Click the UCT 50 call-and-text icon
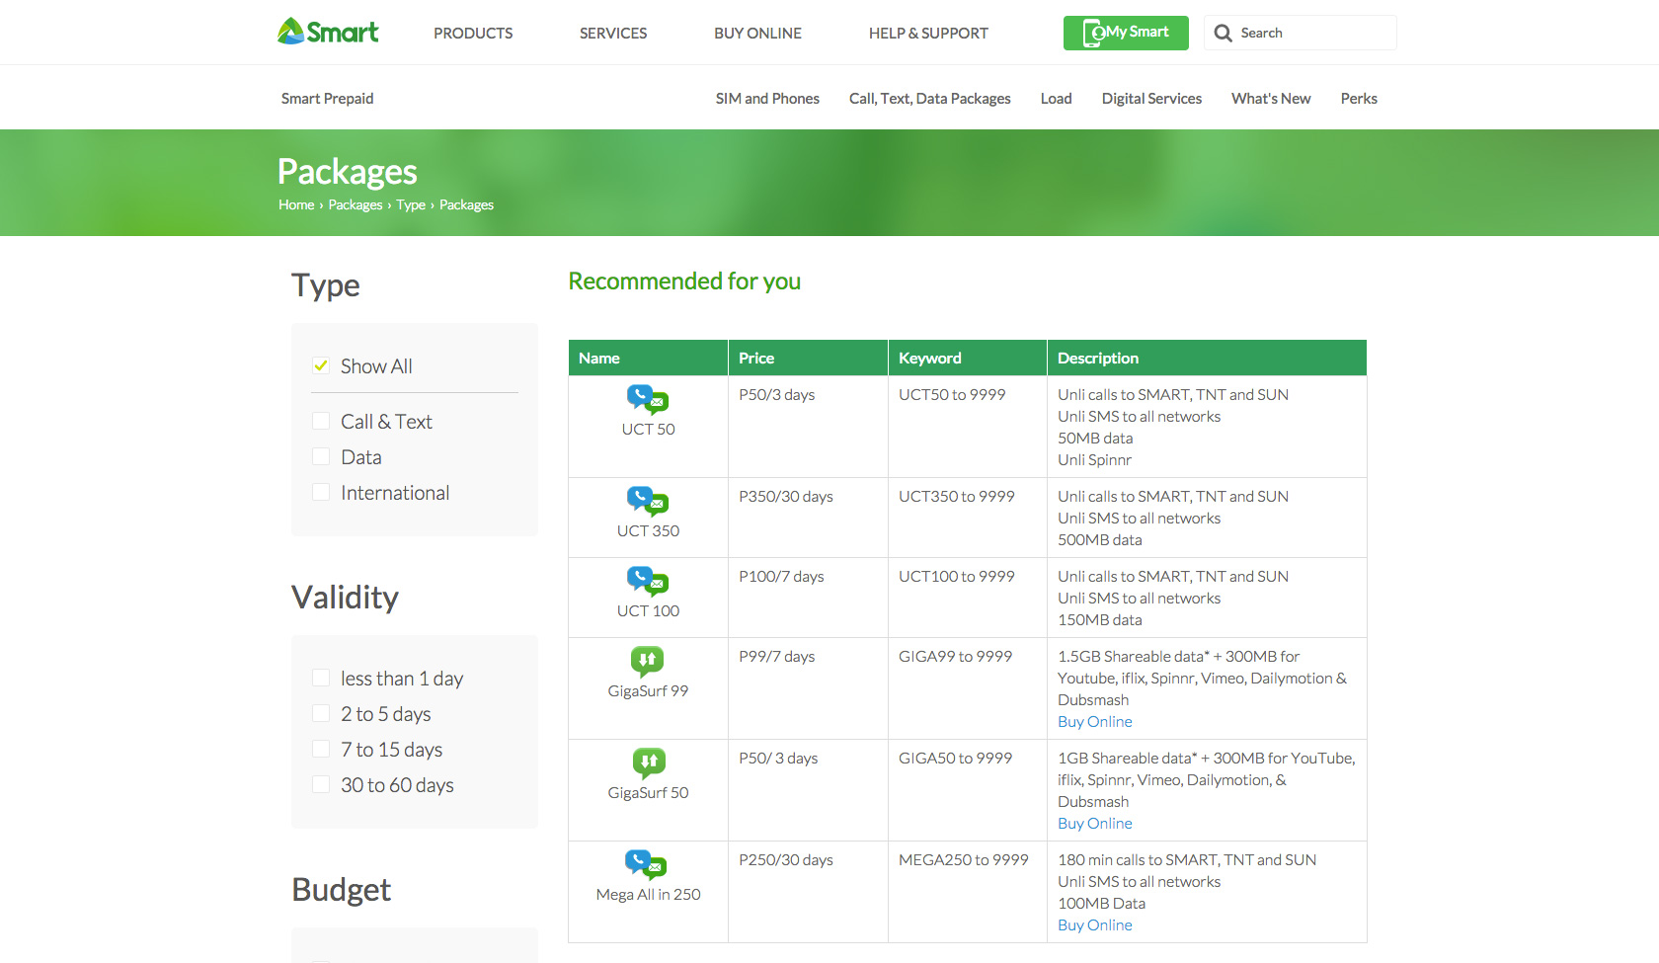This screenshot has height=963, width=1659. click(647, 399)
